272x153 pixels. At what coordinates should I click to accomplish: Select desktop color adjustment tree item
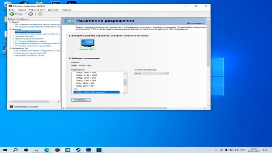(x=37, y=34)
